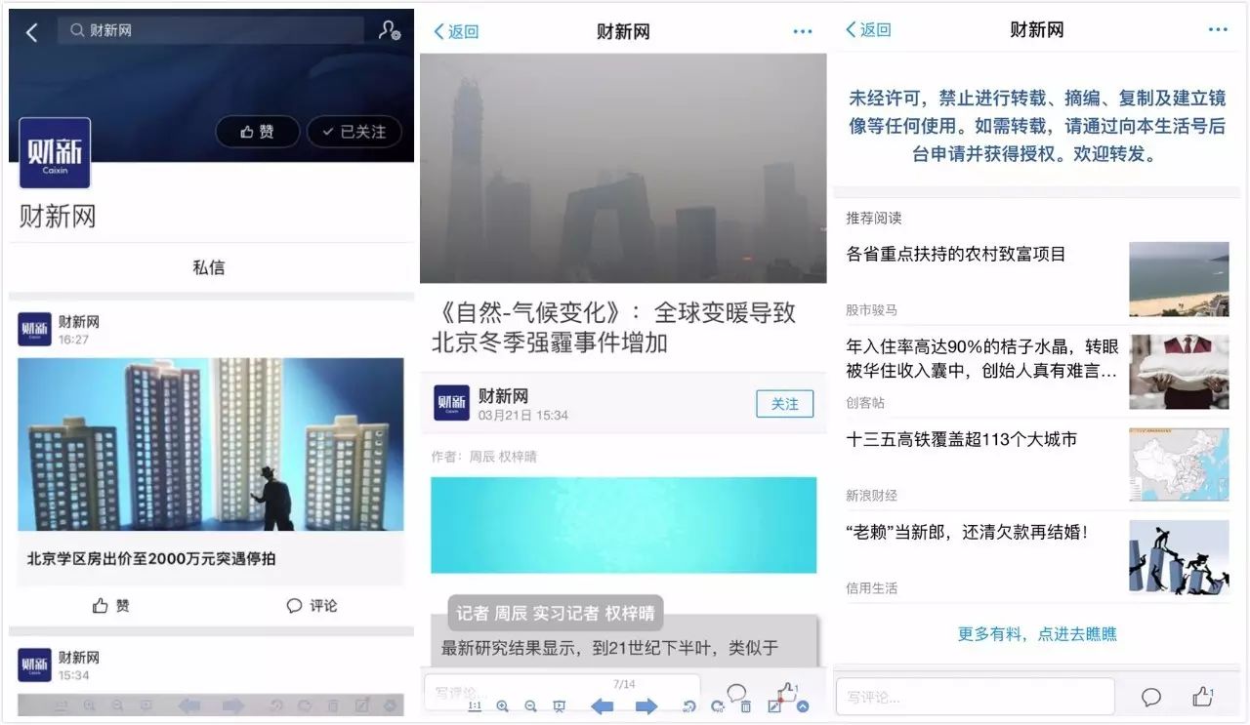This screenshot has width=1250, height=725.
Task: Click the zoom out magnifier icon
Action: (x=531, y=705)
